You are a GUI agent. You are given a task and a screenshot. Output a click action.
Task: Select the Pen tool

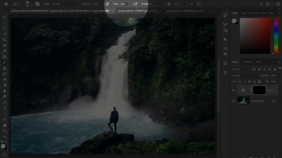[4, 102]
